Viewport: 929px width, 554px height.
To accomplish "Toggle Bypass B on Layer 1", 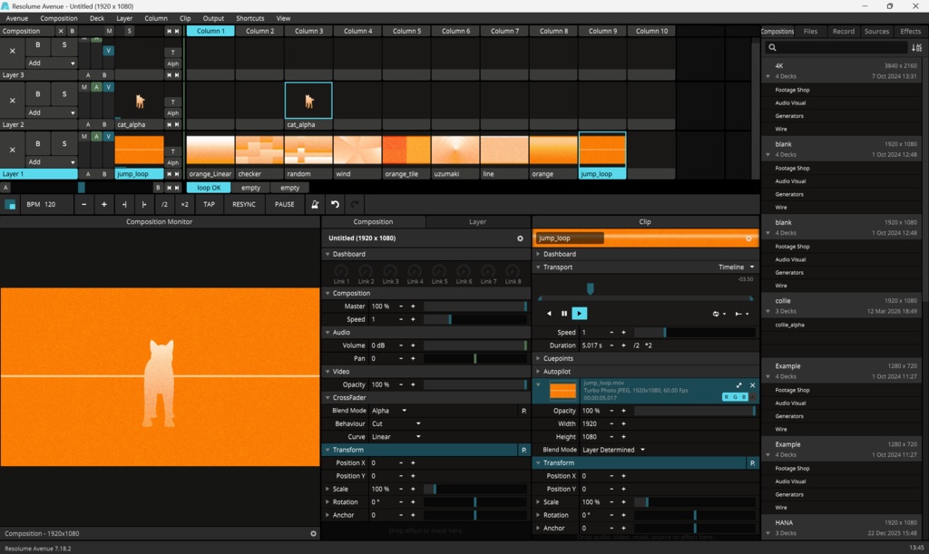I will pos(38,143).
